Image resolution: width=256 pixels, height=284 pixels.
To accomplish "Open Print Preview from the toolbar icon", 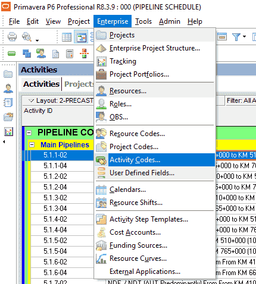I will tap(27, 37).
